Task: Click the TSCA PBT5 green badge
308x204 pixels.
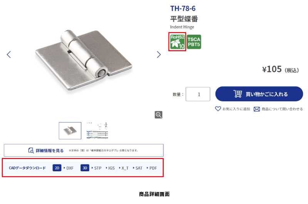Action: 194,42
